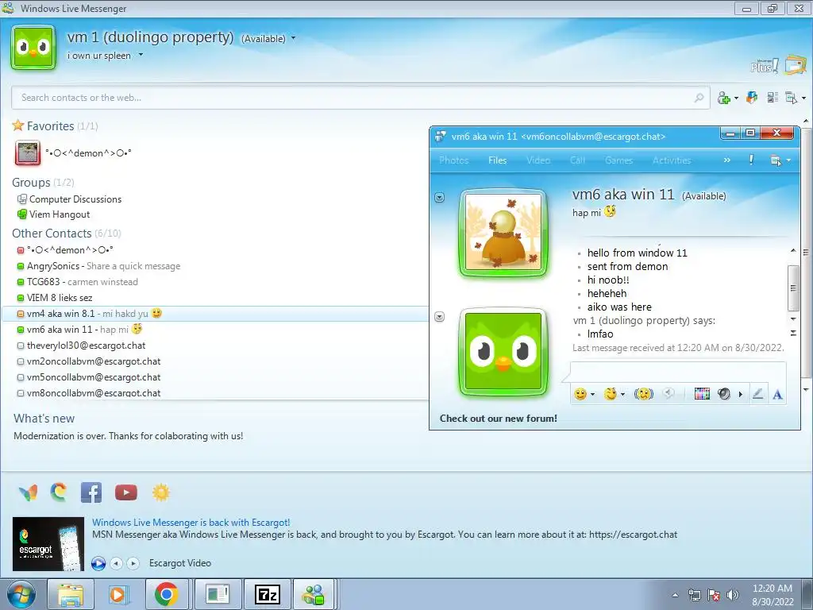The width and height of the screenshot is (813, 610).
Task: Show more chat toolbar items via » chevron
Action: pyautogui.click(x=727, y=160)
